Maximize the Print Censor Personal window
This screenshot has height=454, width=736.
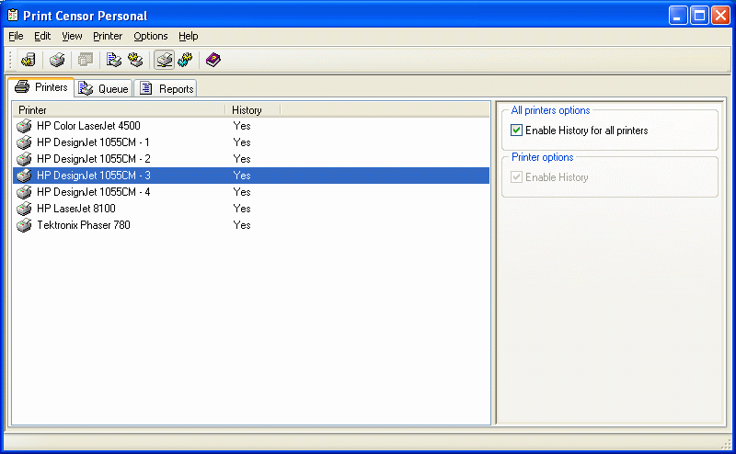(x=699, y=15)
